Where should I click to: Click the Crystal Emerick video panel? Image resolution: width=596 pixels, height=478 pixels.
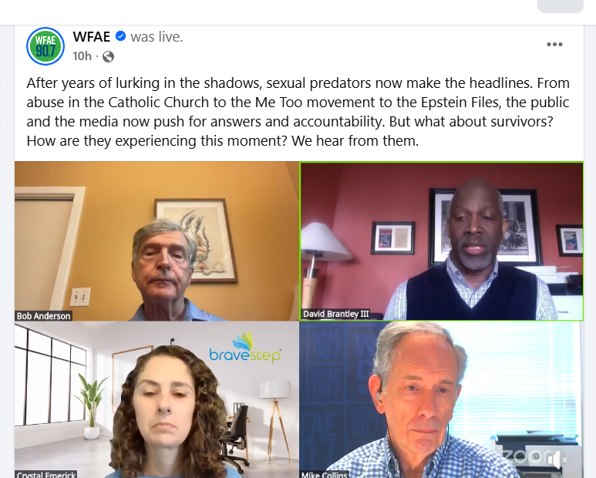[x=157, y=399]
